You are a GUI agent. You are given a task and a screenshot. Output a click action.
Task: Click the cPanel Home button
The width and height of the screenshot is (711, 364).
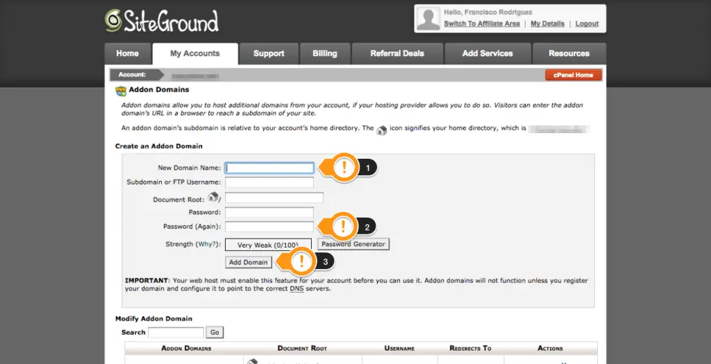573,75
